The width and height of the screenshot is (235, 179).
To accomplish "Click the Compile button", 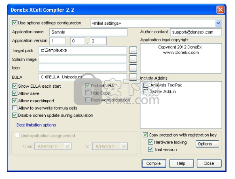I will pos(154,163).
